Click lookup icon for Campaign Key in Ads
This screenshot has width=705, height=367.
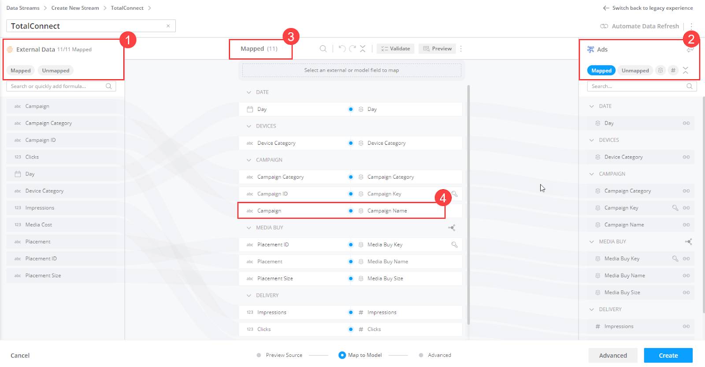[675, 208]
